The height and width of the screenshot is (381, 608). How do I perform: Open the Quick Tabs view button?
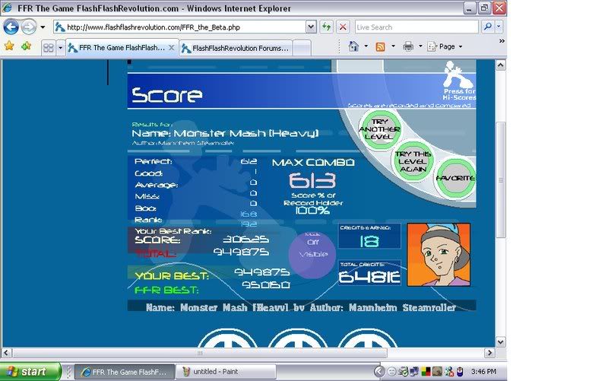pos(47,47)
